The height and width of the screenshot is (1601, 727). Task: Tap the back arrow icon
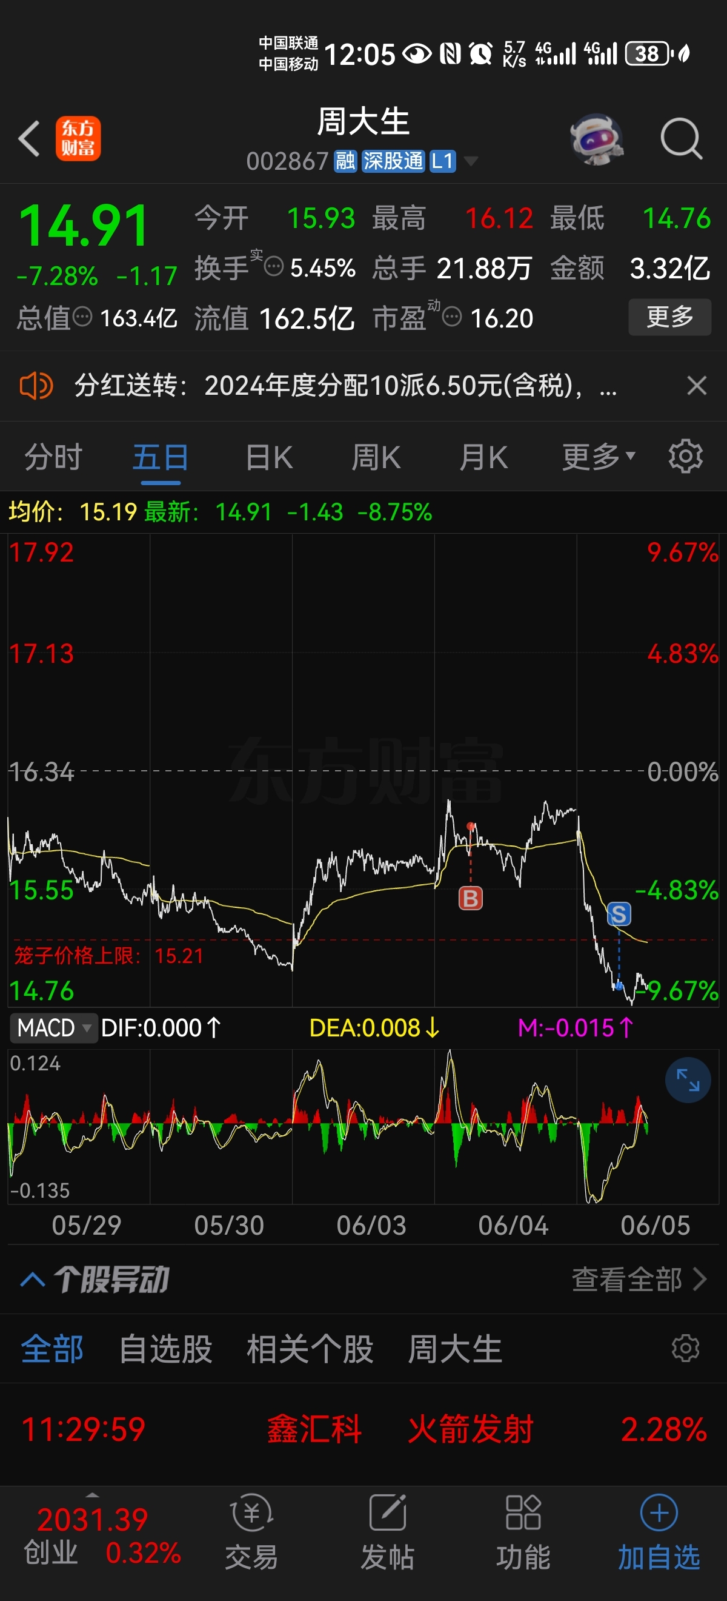[x=29, y=139]
